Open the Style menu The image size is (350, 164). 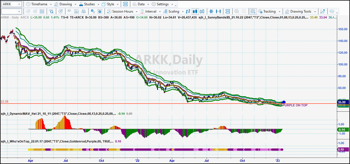108,4
